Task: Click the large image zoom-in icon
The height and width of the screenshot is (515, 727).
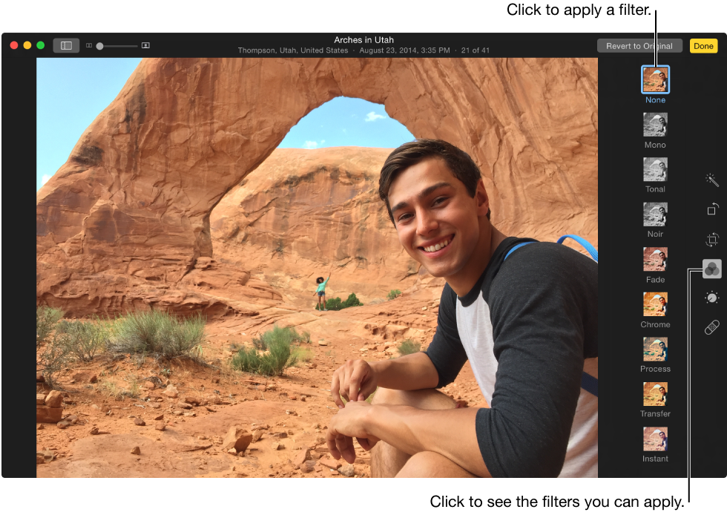Action: click(x=145, y=45)
